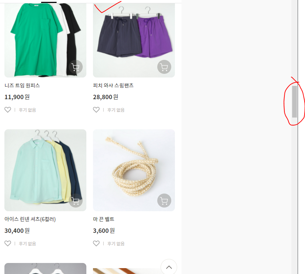This screenshot has height=274, width=305.
Task: Like 피치 와샤 스윔팬츠 with heart
Action: 96,110
